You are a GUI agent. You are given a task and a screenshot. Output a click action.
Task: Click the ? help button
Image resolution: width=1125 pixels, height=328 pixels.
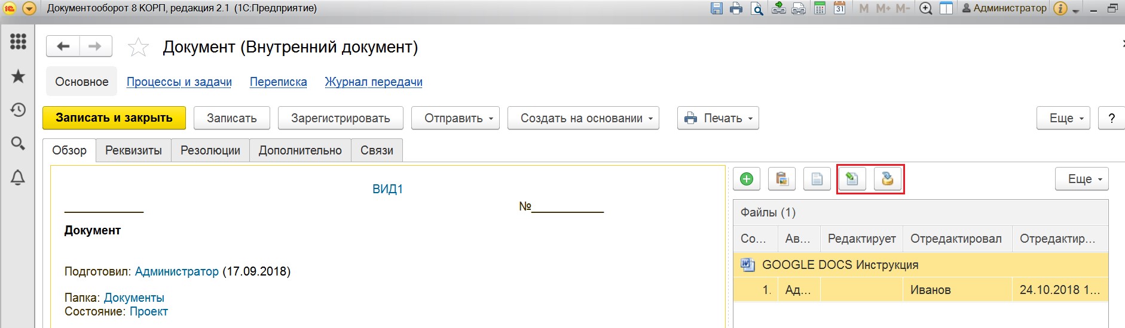click(x=1111, y=118)
